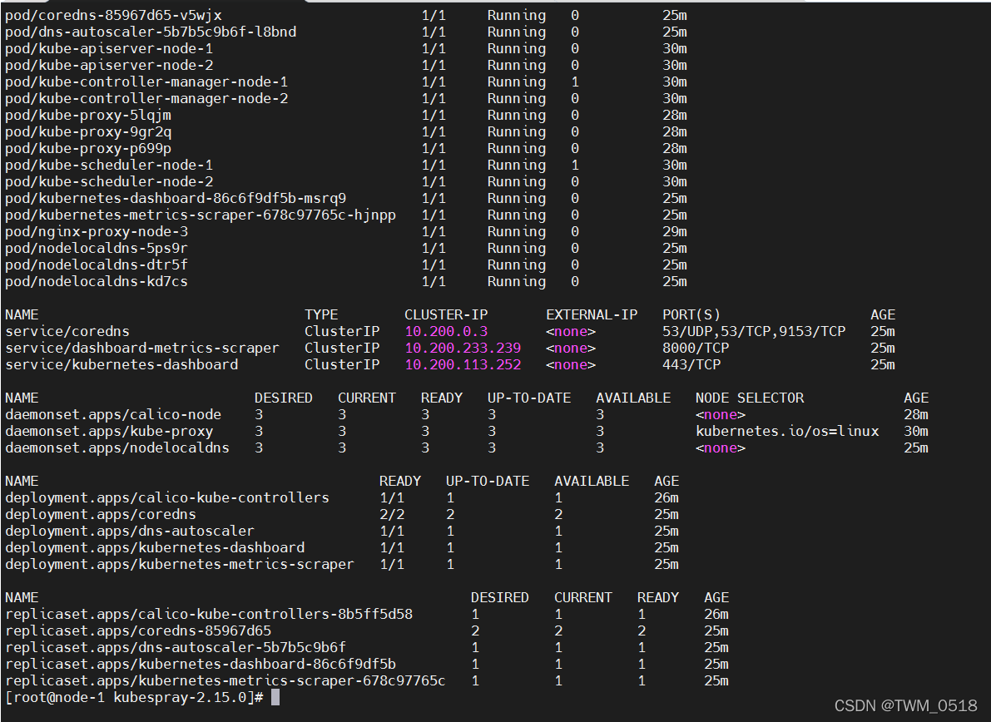Click cluster IP 10.200.233.239
Viewport: 991px width, 722px height.
pos(463,348)
